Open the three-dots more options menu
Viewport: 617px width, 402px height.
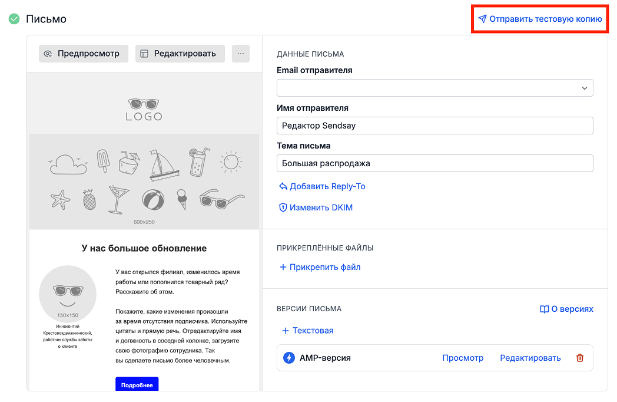coord(240,54)
